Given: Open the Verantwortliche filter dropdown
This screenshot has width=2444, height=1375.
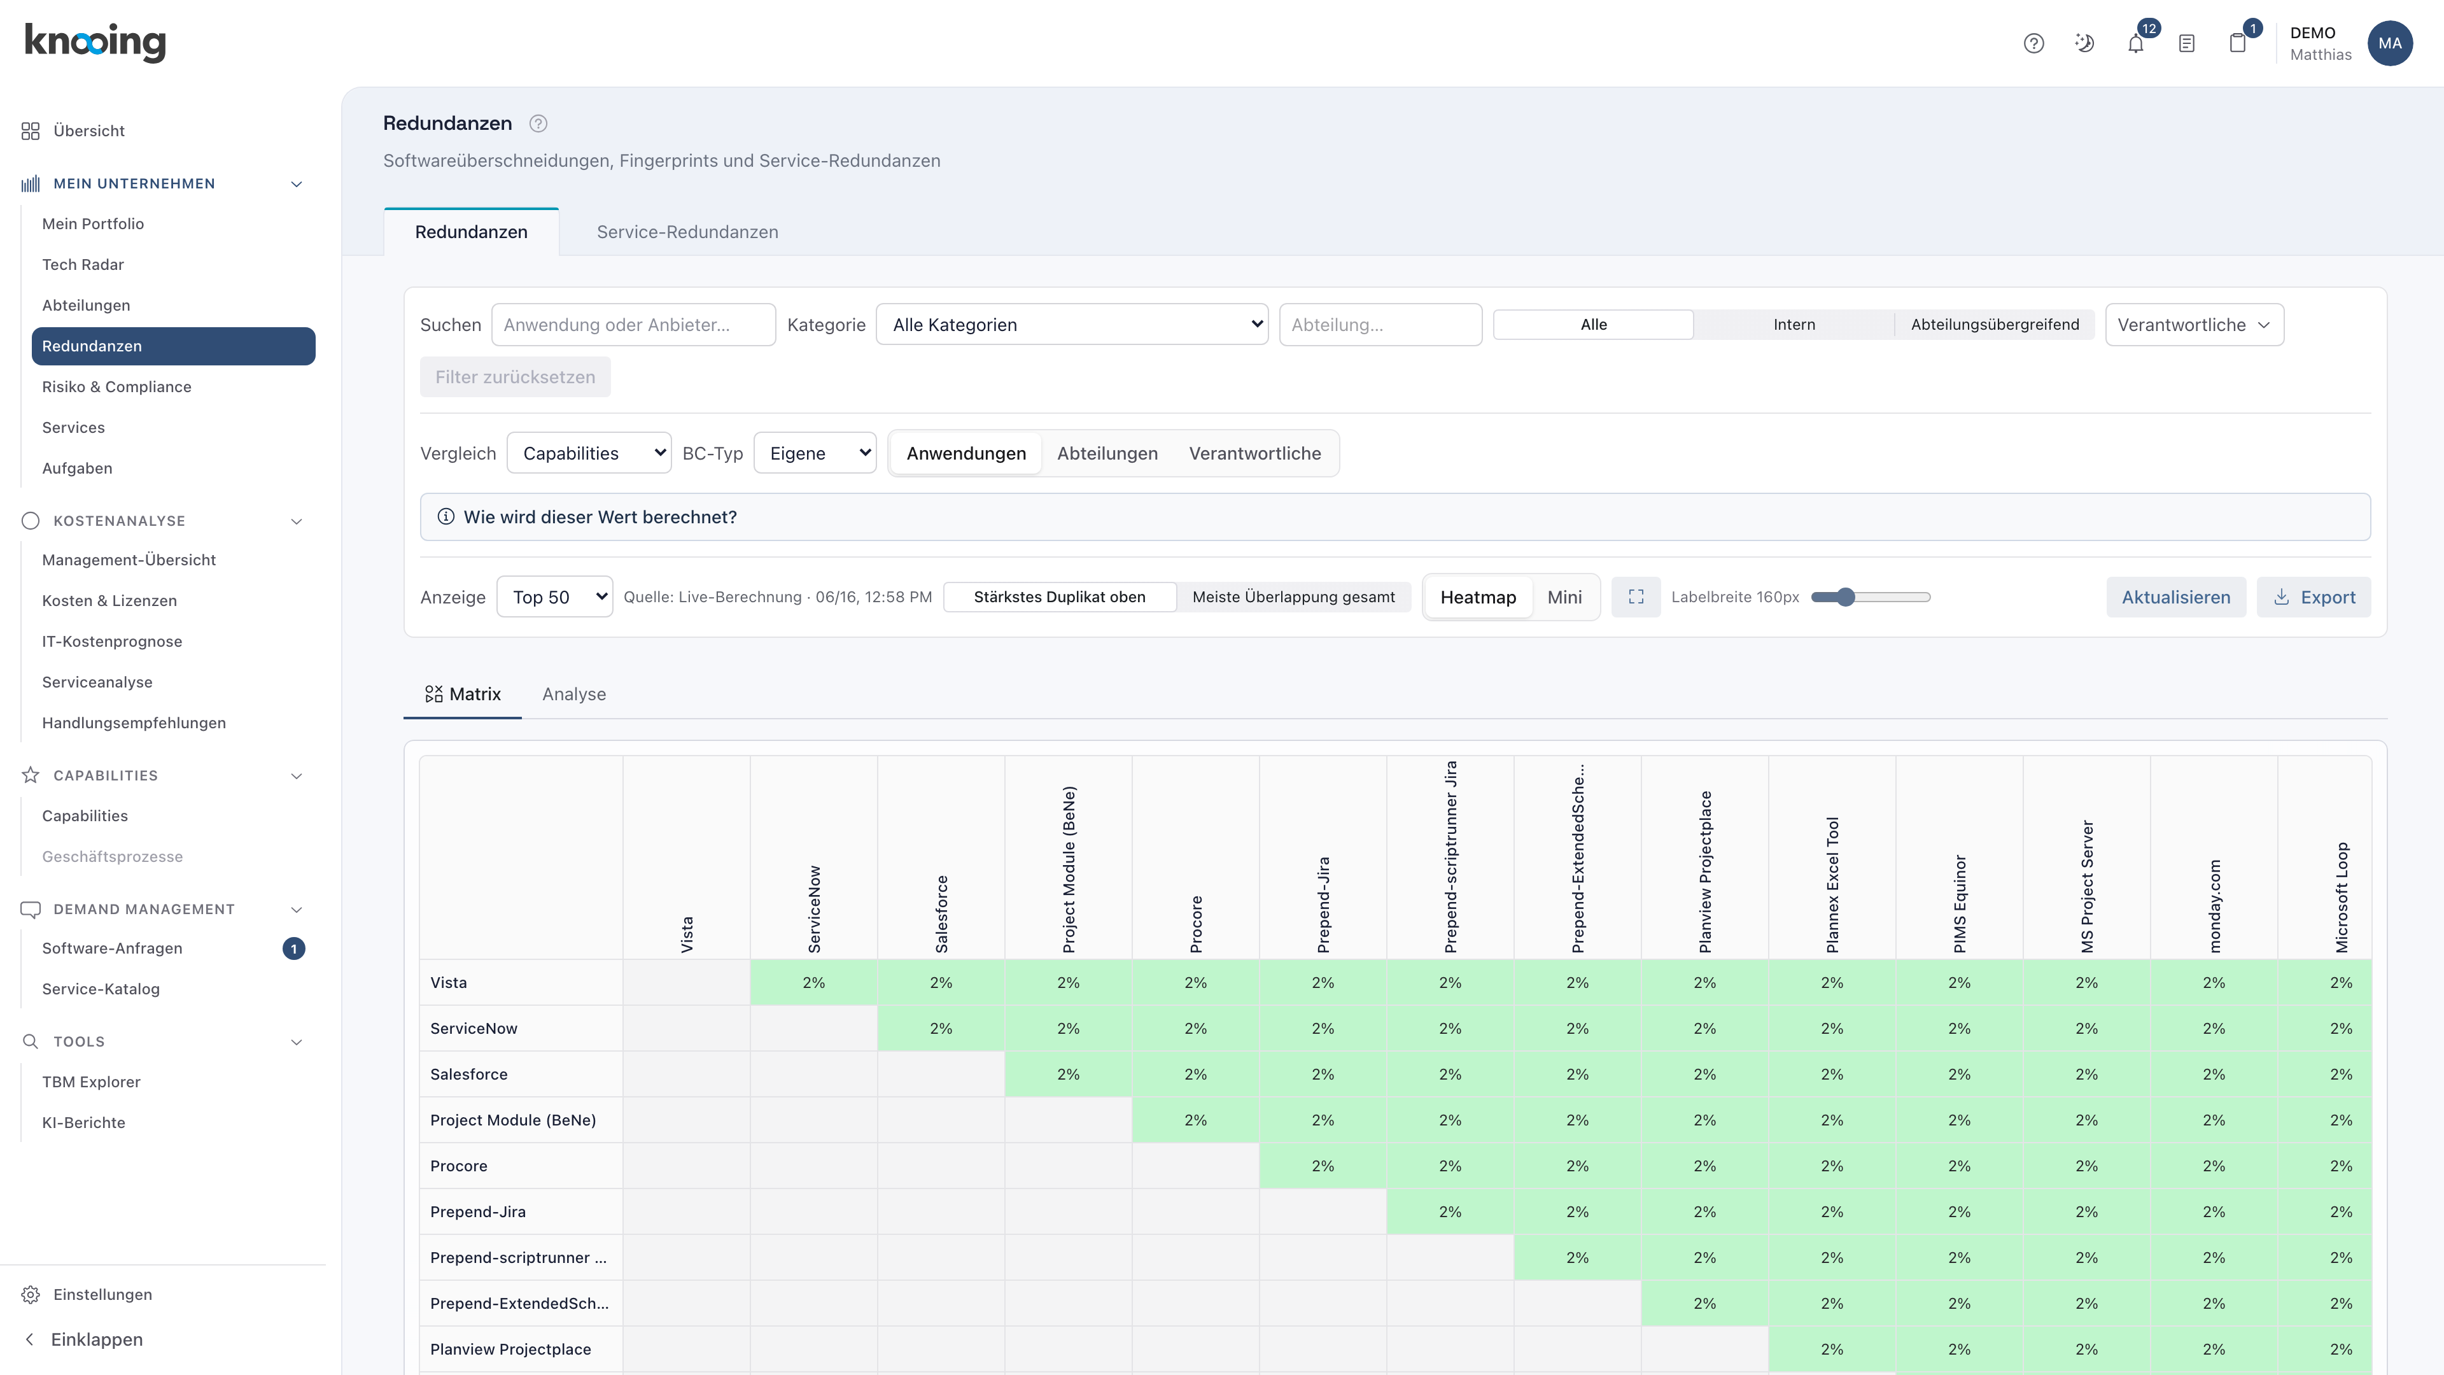Looking at the screenshot, I should tap(2195, 325).
